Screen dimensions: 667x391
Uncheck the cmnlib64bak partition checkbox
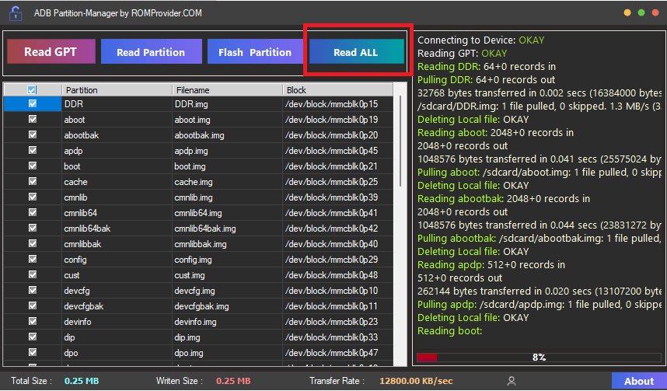pos(33,228)
